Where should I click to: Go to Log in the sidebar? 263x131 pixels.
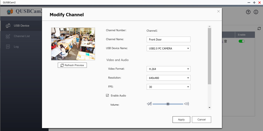[x=16, y=47]
